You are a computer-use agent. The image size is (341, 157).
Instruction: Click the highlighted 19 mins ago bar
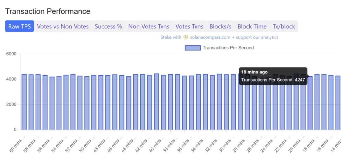pos(310,104)
